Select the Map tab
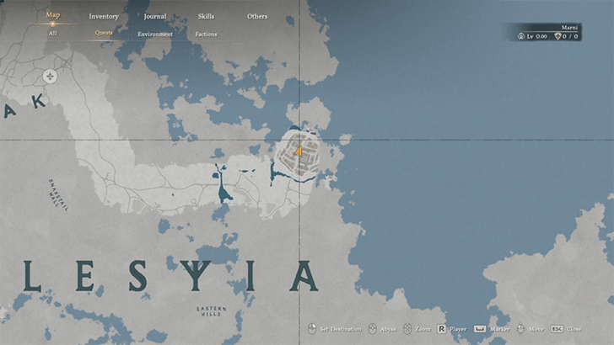614x345 pixels. click(x=53, y=15)
